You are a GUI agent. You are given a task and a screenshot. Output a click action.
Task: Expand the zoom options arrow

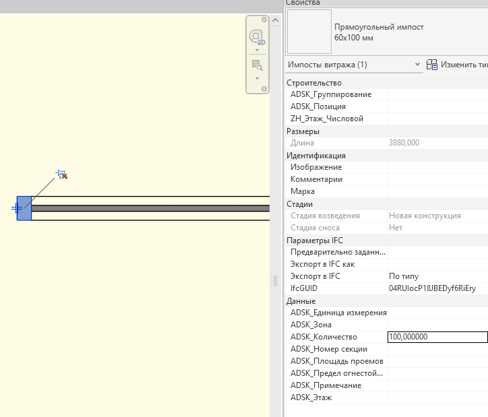point(257,78)
